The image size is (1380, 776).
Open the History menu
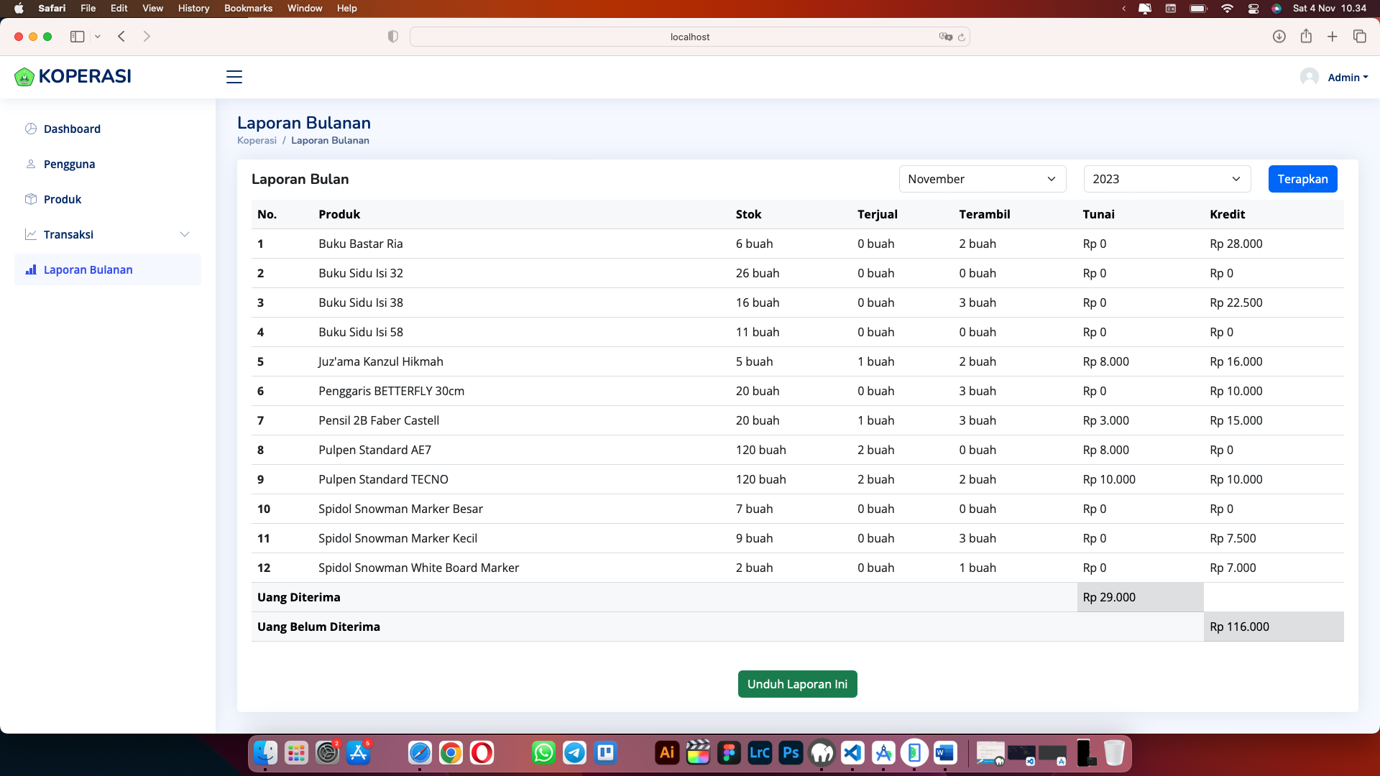pyautogui.click(x=193, y=8)
